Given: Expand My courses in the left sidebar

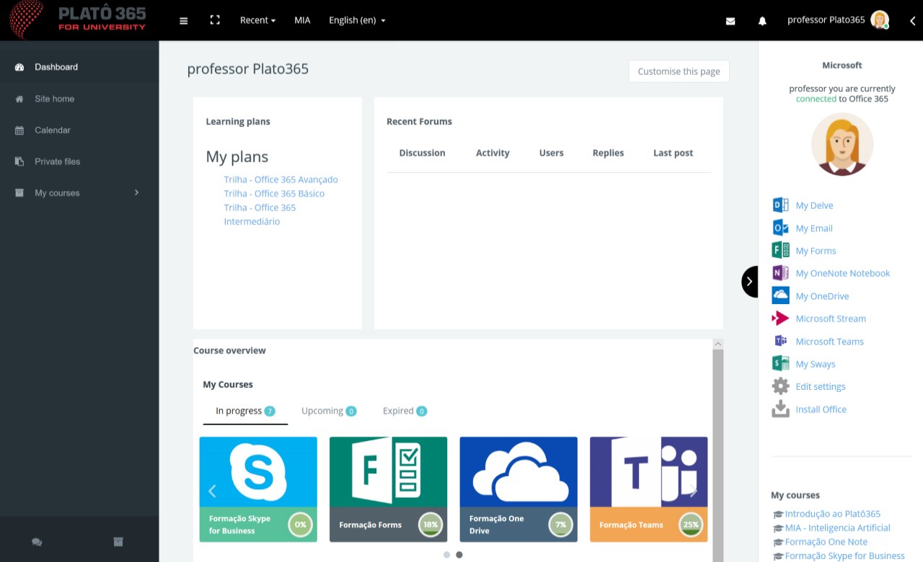Looking at the screenshot, I should [x=79, y=193].
